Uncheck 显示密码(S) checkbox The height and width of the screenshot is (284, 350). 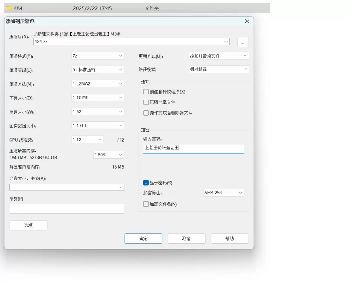coord(146,183)
